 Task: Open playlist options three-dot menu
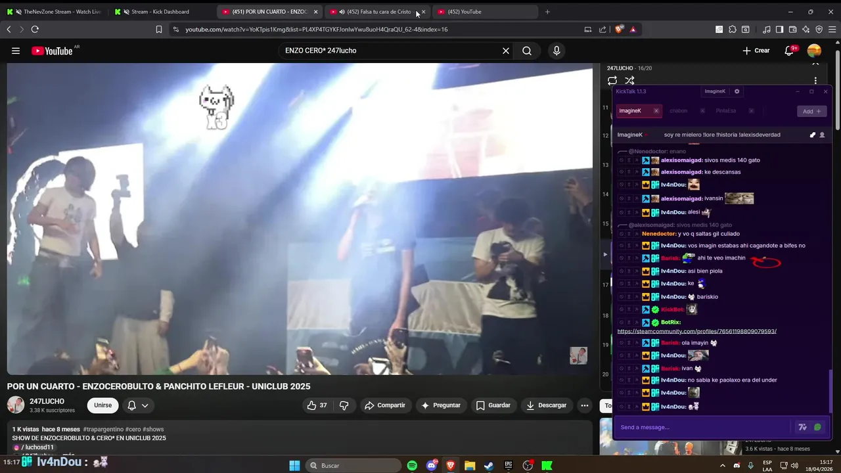815,80
